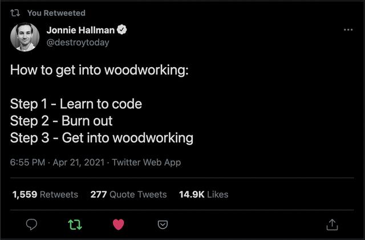This screenshot has height=240, width=365.
Task: Click the "Step 2 - Burn out" line
Action: tap(61, 121)
